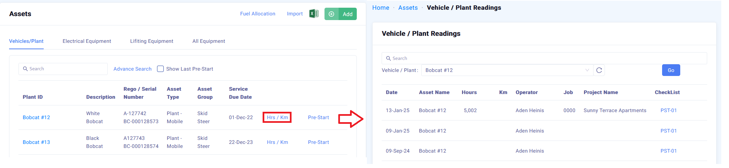The width and height of the screenshot is (729, 168).
Task: Open the Lifiting Equipment tab
Action: pos(152,41)
